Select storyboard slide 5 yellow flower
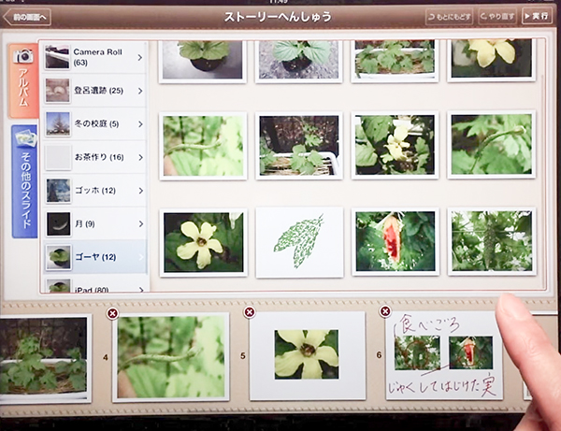 pos(308,355)
